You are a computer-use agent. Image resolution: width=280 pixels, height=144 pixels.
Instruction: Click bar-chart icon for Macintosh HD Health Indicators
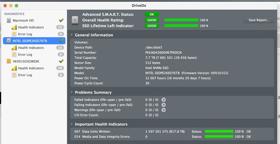pyautogui.click(x=14, y=27)
